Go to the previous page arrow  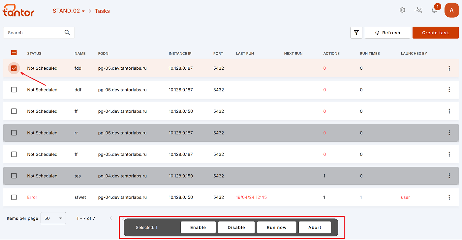pyautogui.click(x=111, y=218)
